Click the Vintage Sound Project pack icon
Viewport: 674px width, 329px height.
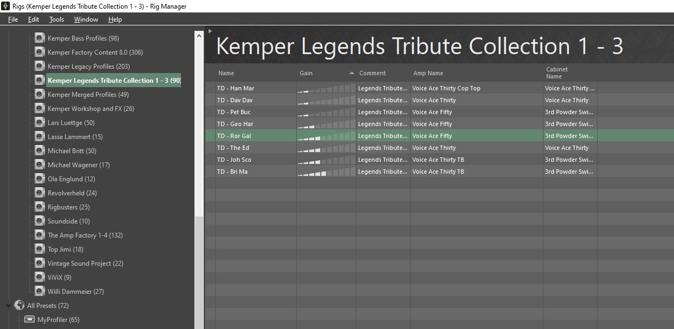[x=39, y=264]
